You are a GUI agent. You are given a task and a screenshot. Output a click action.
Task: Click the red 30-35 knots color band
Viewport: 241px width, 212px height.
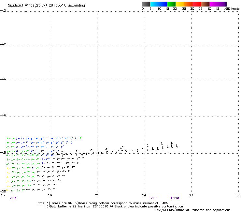point(197,4)
